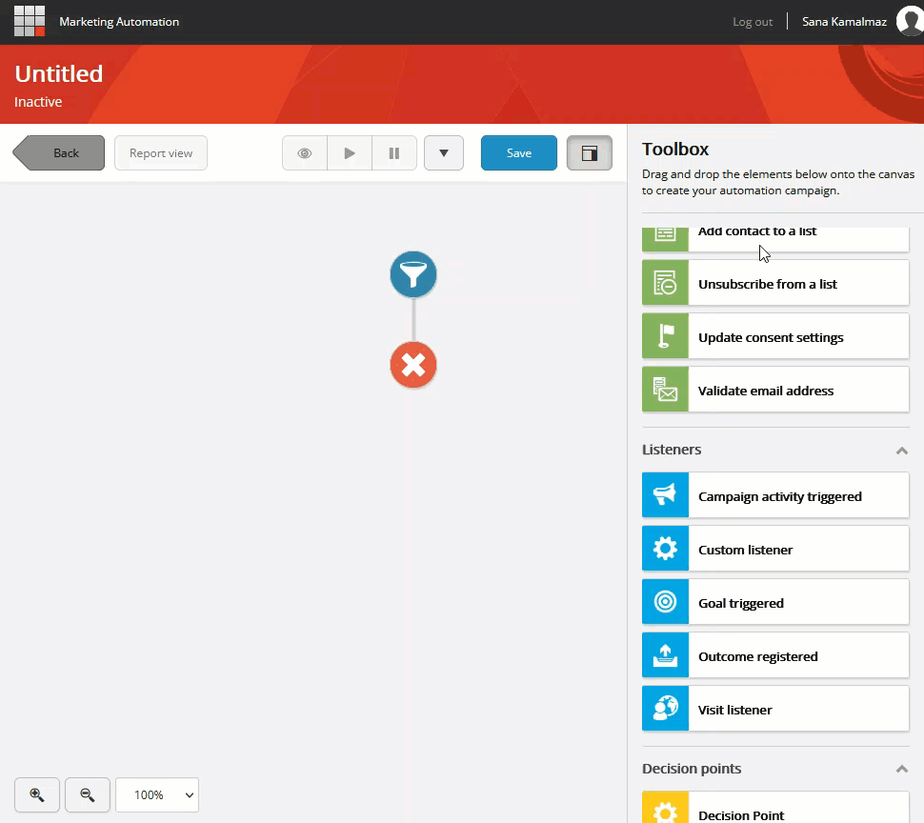This screenshot has width=924, height=823.
Task: Select Decision Point label
Action: tap(741, 815)
